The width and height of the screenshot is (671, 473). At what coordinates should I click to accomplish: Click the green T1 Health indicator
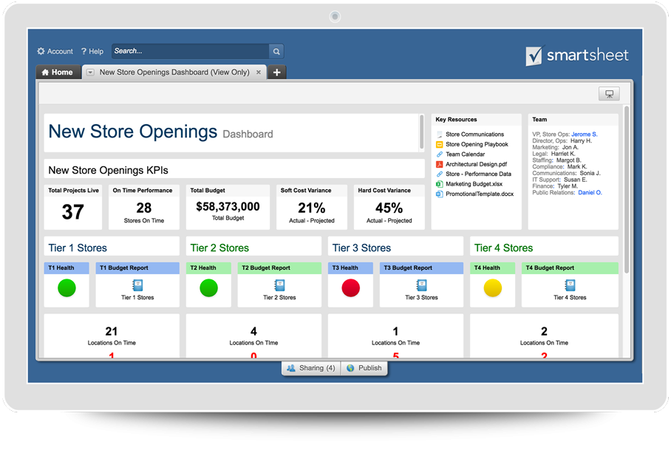coord(67,288)
